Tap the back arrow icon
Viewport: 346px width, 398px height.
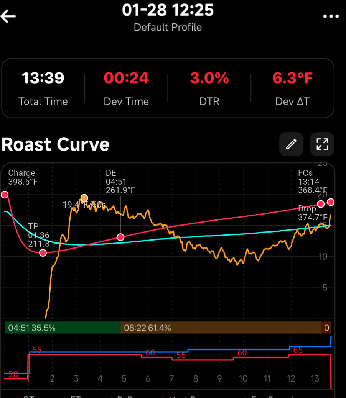tap(8, 16)
